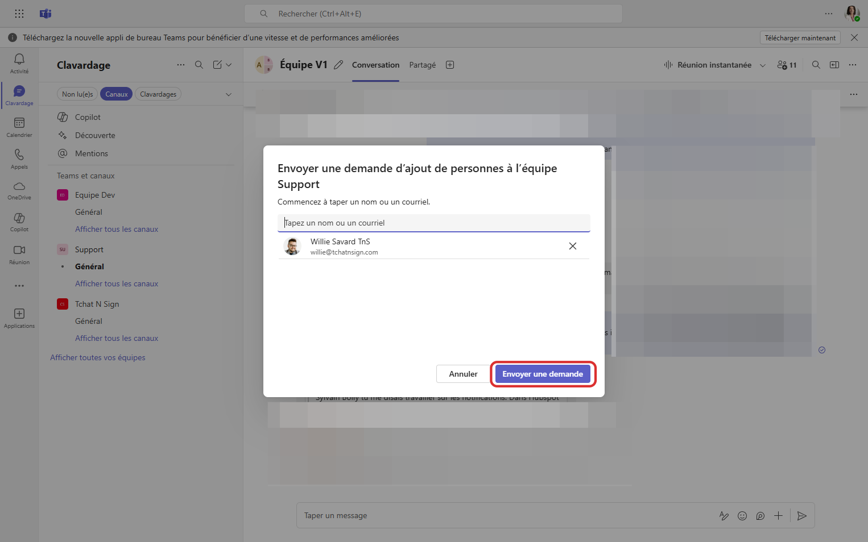The image size is (868, 542).
Task: Switch to the Partagé tab
Action: click(423, 65)
